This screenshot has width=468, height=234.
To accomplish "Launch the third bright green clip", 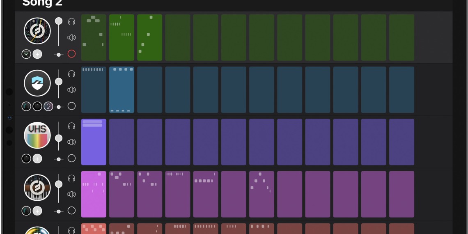I will pyautogui.click(x=150, y=38).
